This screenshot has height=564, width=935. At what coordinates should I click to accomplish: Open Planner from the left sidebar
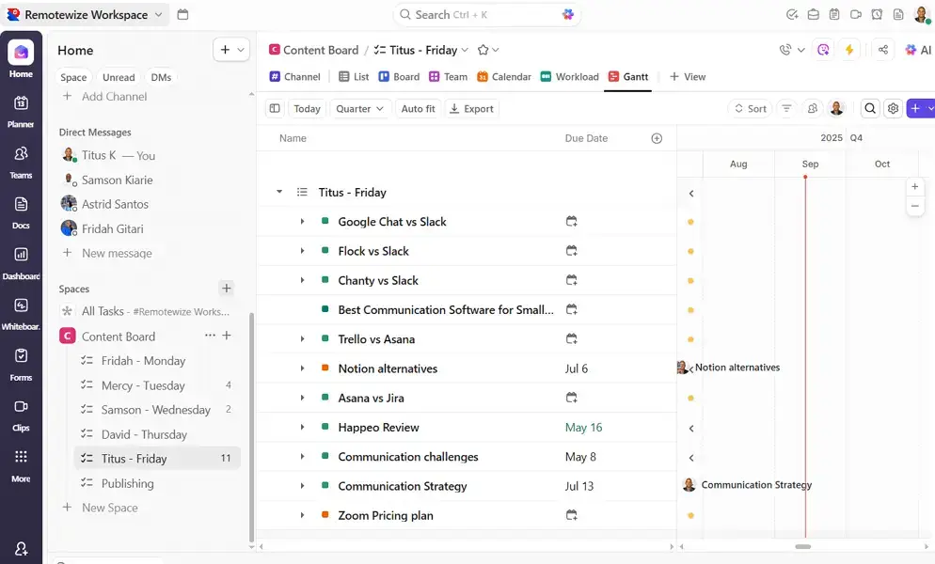(x=21, y=110)
